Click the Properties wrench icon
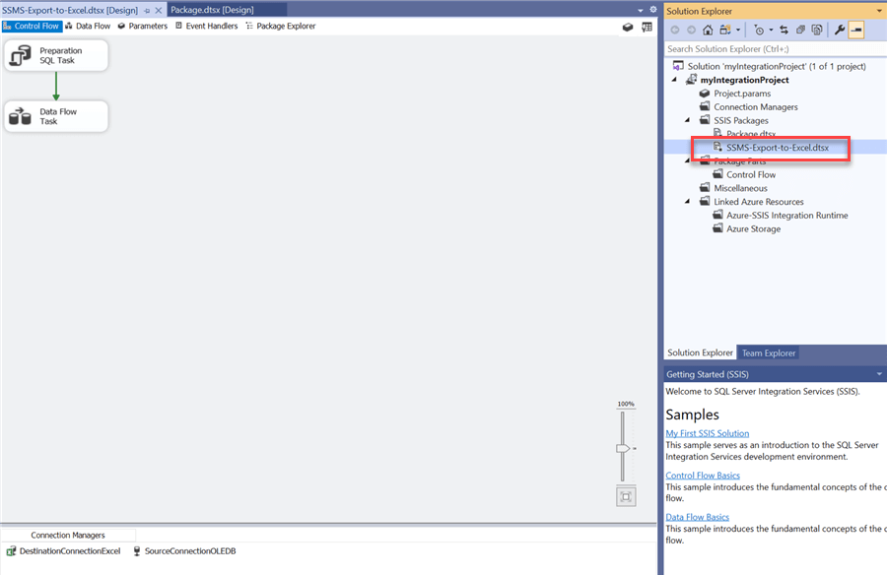The height and width of the screenshot is (575, 887). click(839, 31)
